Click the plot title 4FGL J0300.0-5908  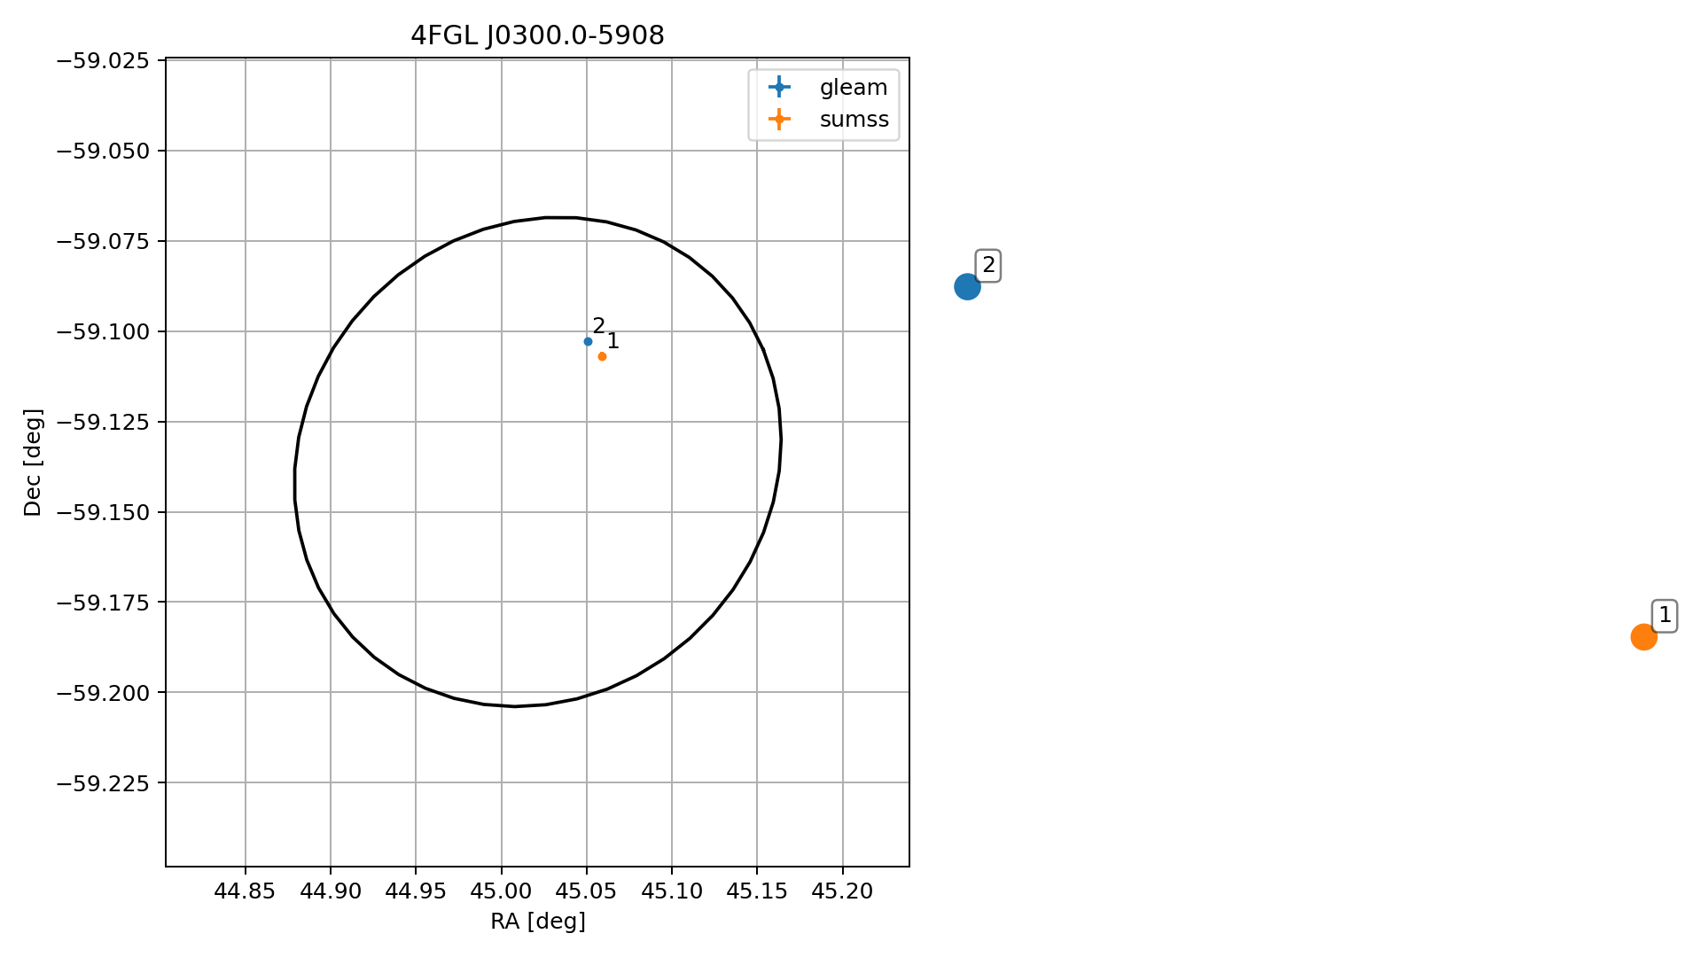537,35
